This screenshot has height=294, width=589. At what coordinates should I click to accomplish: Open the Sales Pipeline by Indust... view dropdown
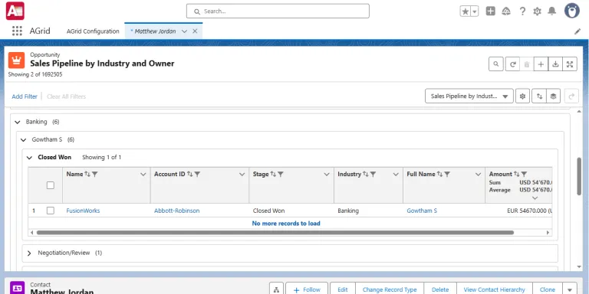(469, 96)
